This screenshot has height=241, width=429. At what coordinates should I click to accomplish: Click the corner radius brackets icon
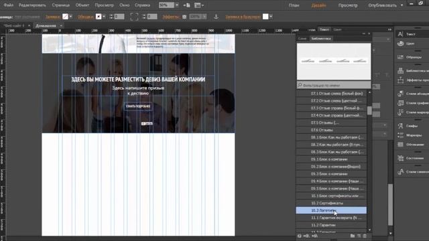coord(134,17)
